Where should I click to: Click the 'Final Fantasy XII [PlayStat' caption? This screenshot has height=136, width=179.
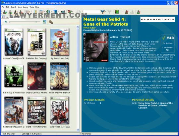[60, 93]
